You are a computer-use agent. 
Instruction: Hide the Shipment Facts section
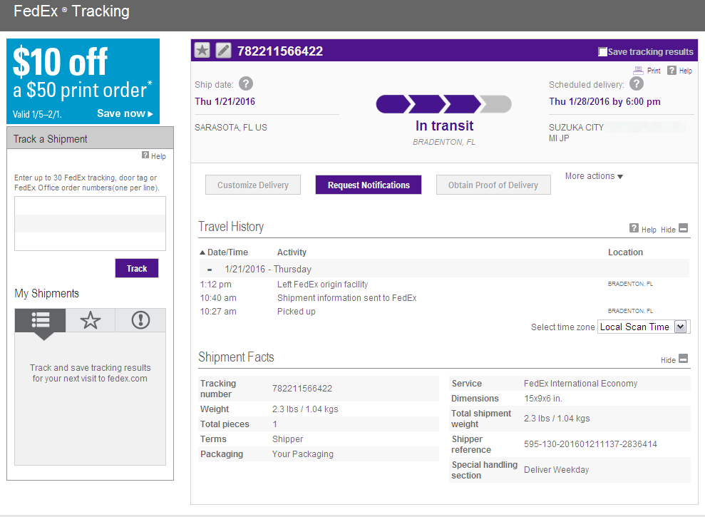(683, 359)
